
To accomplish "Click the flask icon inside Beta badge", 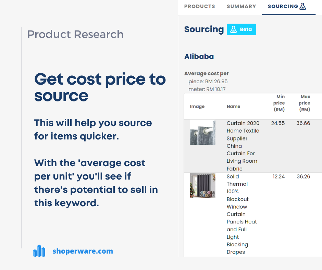I will pyautogui.click(x=233, y=29).
